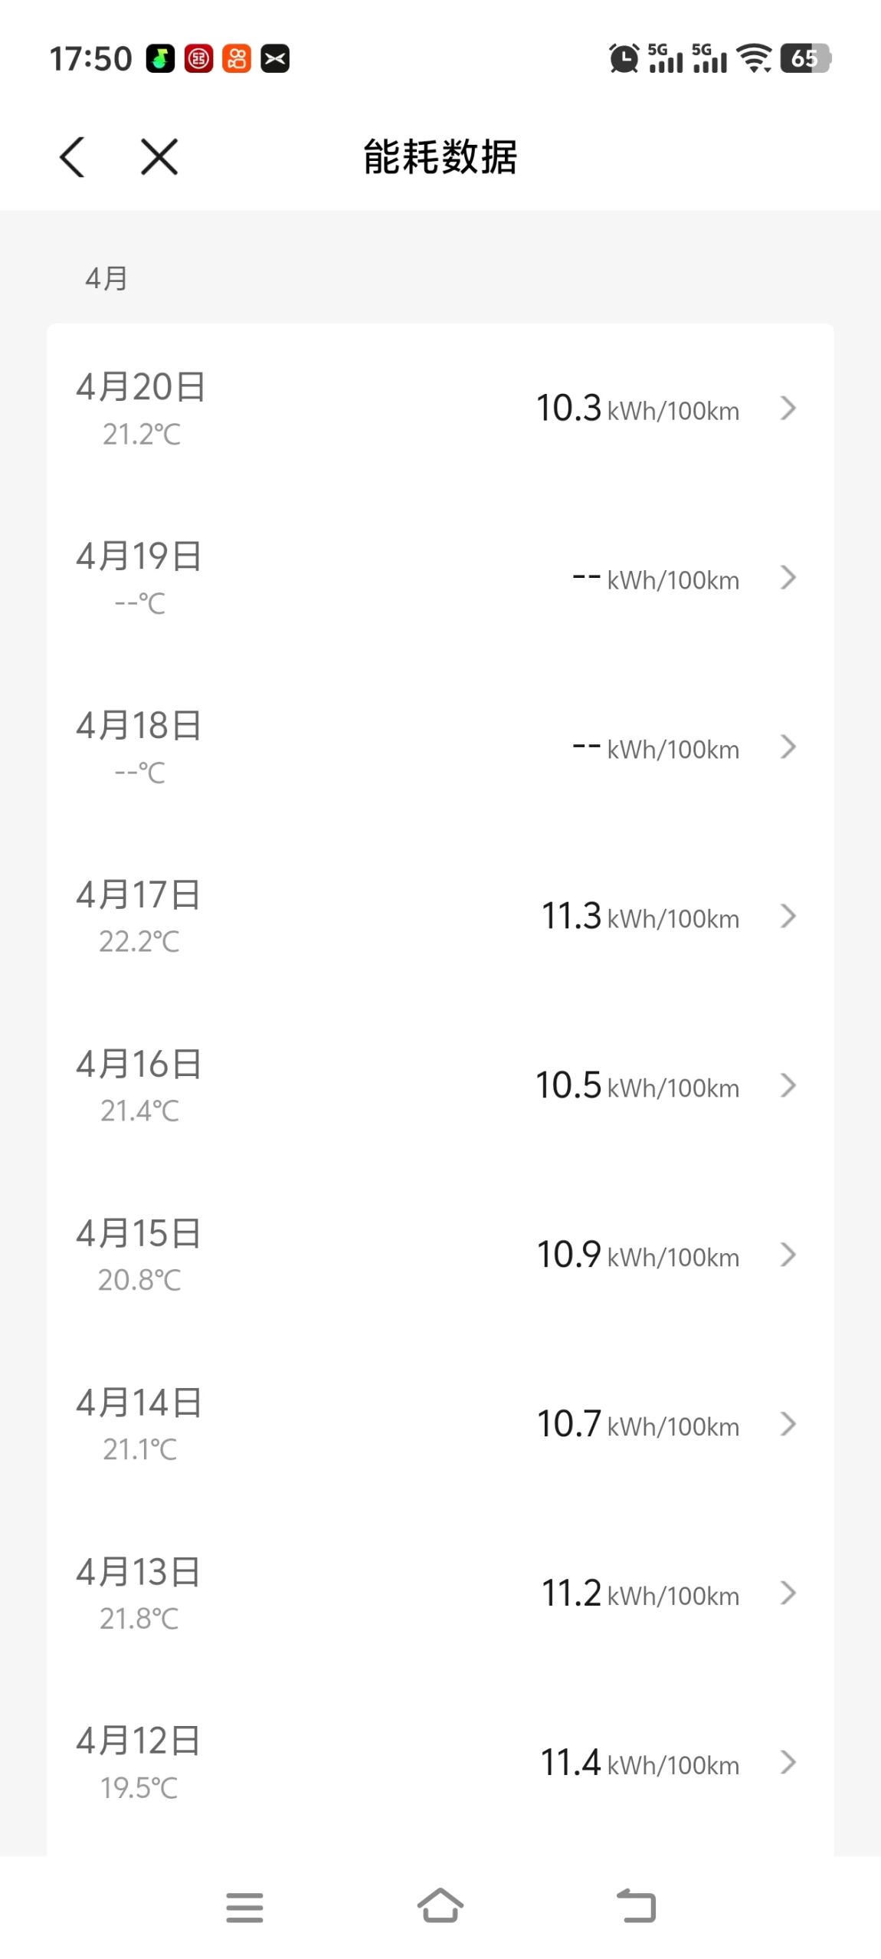Open the alarm clock status icon
The image size is (881, 1959).
point(624,58)
